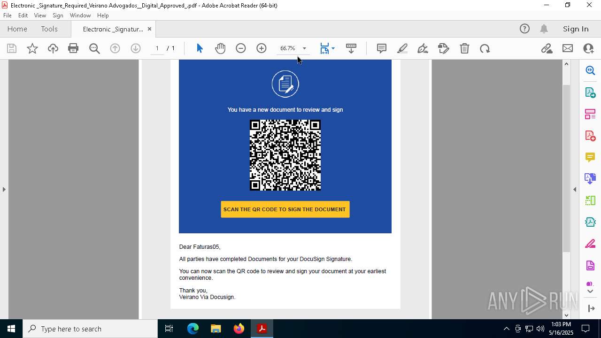Share this file with others icon
The height and width of the screenshot is (338, 601).
coord(588,48)
